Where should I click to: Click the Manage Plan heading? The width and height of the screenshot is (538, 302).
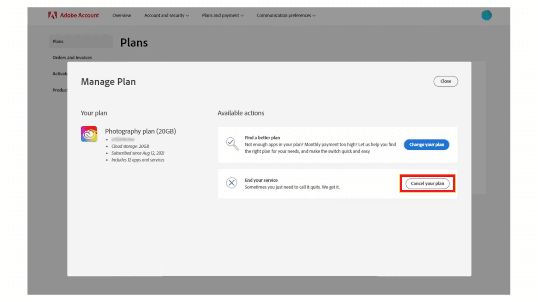tap(108, 82)
